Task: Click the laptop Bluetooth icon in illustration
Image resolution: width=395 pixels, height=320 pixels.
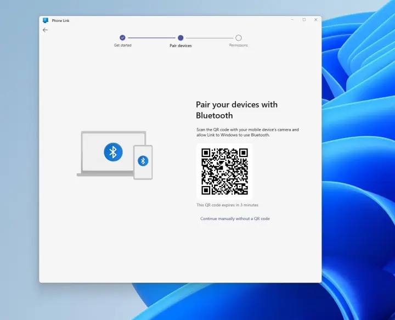Action: tap(113, 152)
